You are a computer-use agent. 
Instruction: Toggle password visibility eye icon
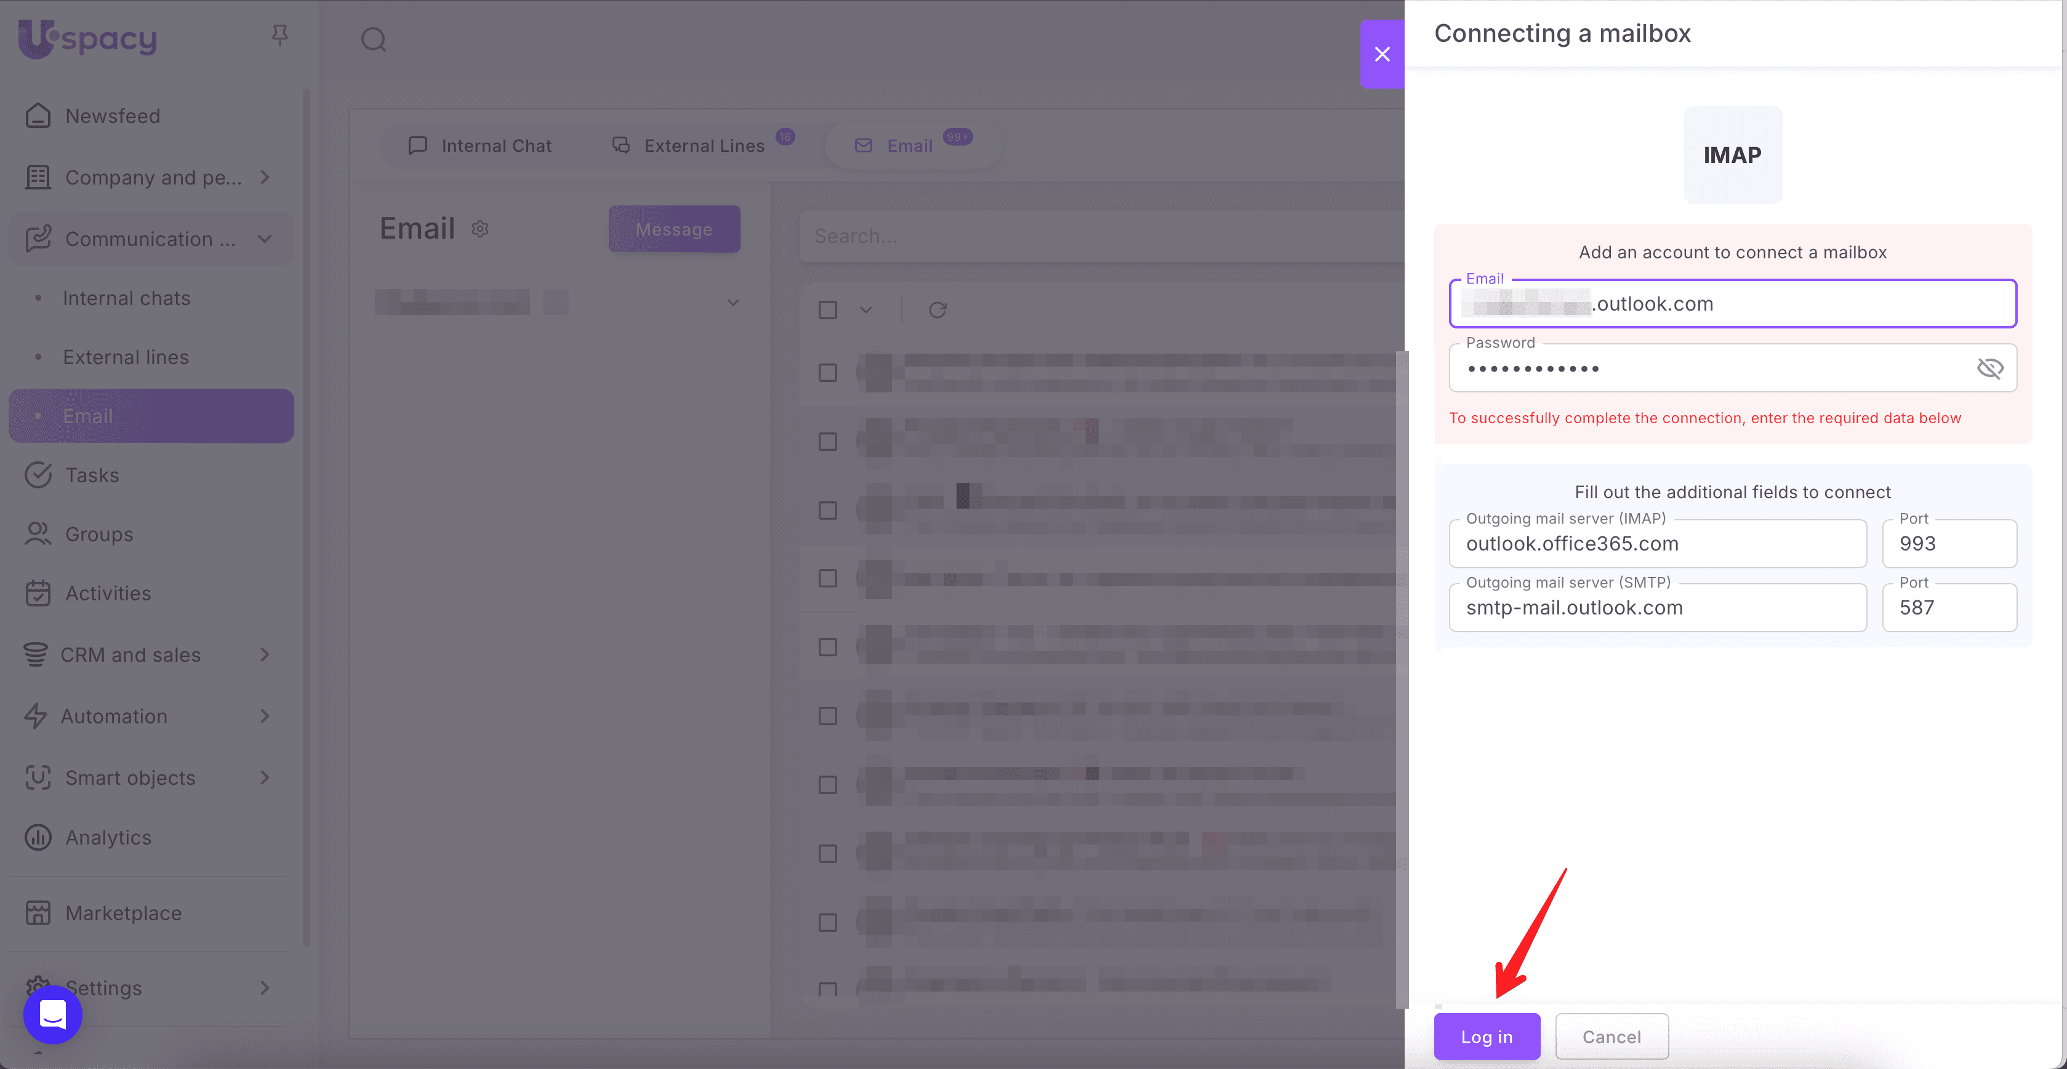pos(1990,368)
